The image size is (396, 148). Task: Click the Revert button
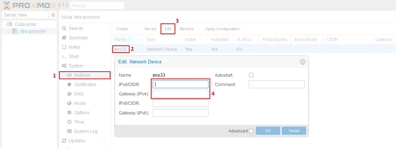pos(150,29)
